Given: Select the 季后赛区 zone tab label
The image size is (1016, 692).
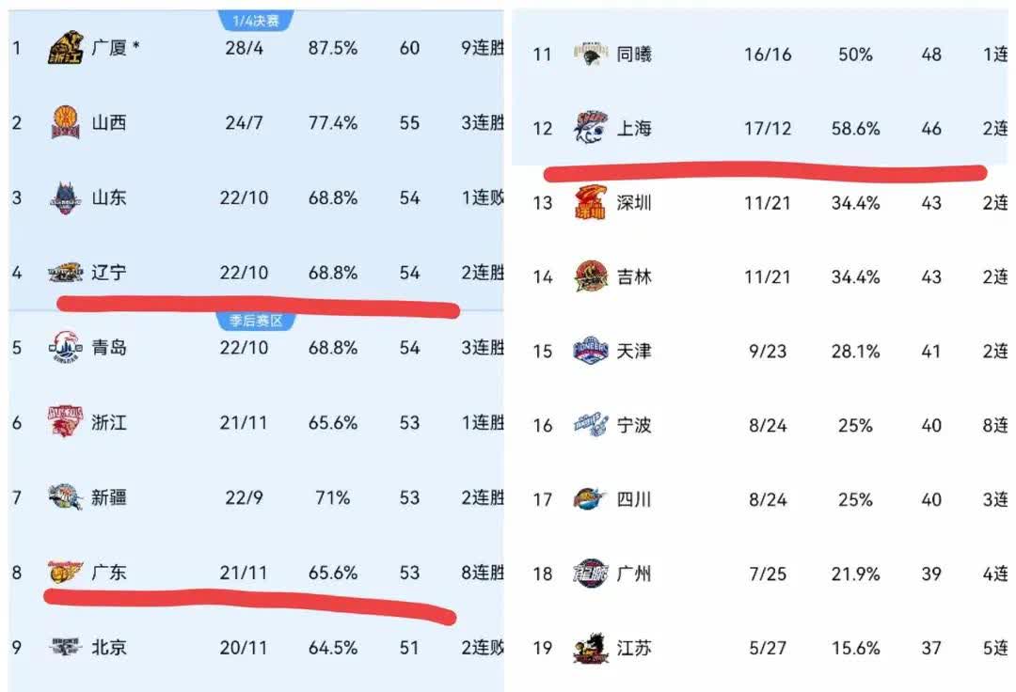Looking at the screenshot, I should [x=256, y=321].
